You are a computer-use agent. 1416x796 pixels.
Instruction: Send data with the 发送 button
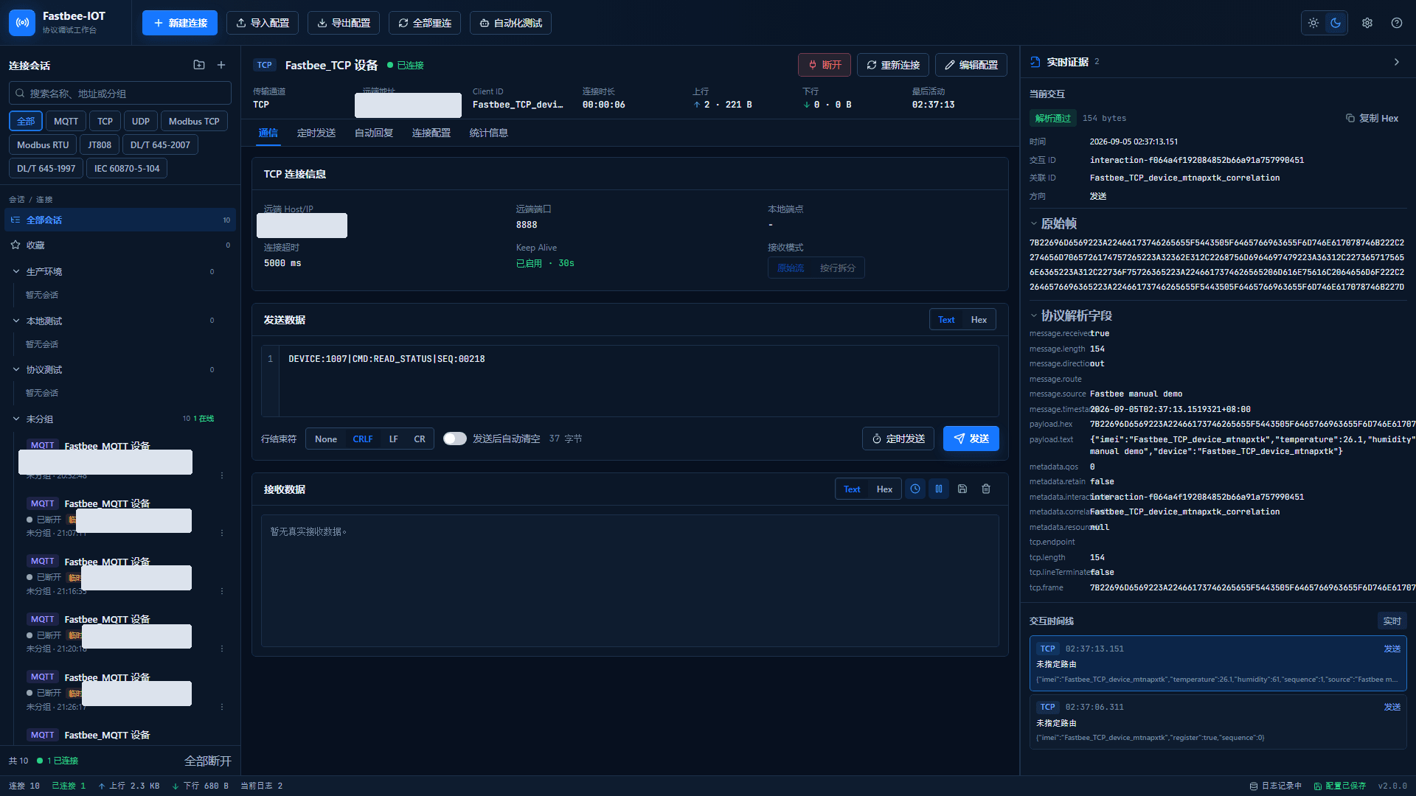pyautogui.click(x=971, y=439)
